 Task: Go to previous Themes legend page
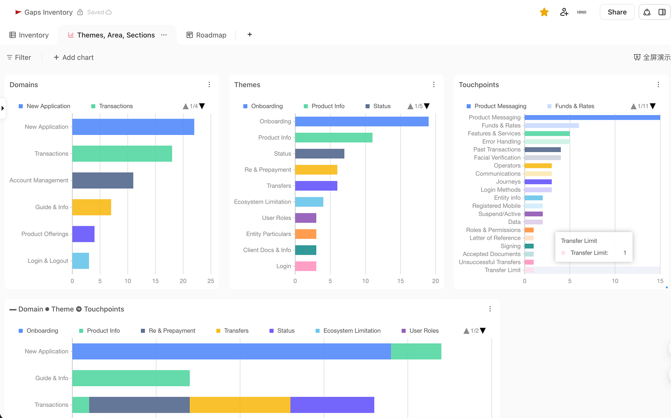[x=410, y=106]
